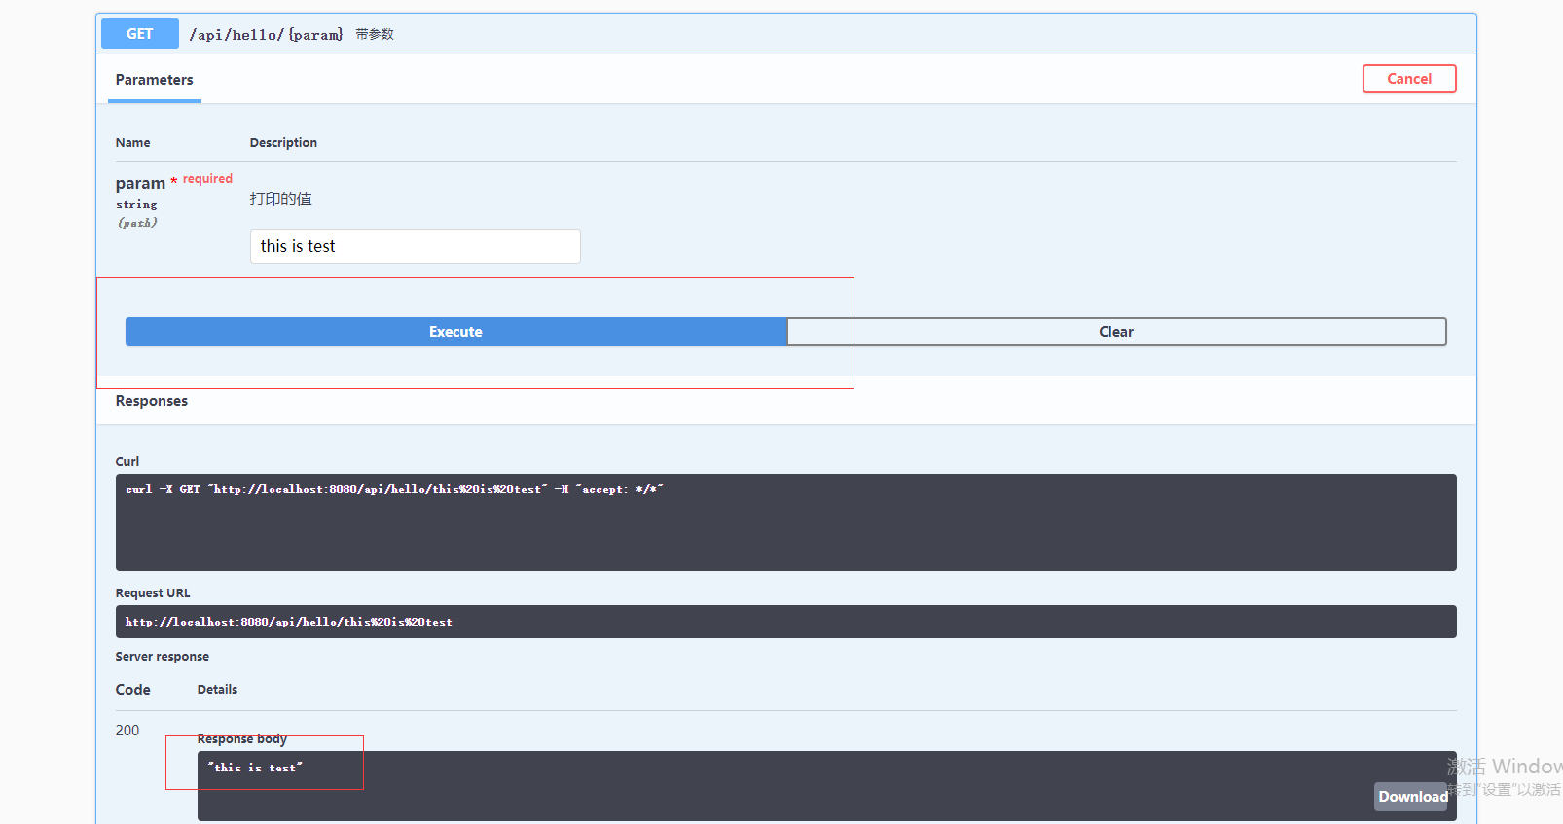Click the Server response label
This screenshot has height=824, width=1563.
click(x=162, y=657)
